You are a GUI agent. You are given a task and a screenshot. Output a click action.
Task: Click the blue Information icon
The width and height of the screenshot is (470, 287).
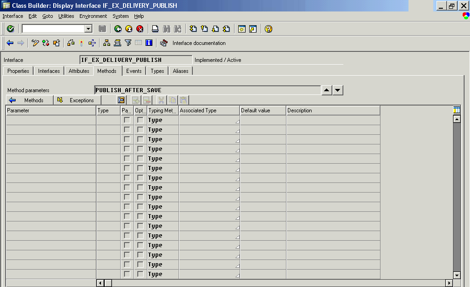149,43
